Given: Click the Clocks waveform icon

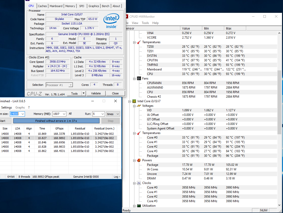Looking at the screenshot, I should click(139, 183).
